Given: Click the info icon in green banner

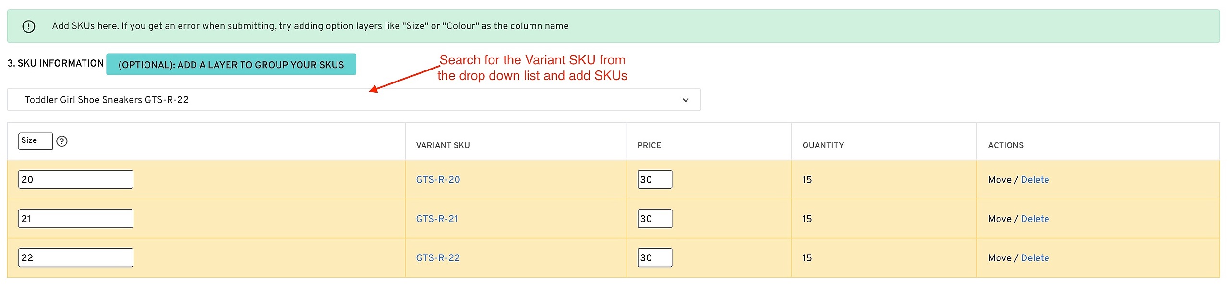Looking at the screenshot, I should click(29, 26).
